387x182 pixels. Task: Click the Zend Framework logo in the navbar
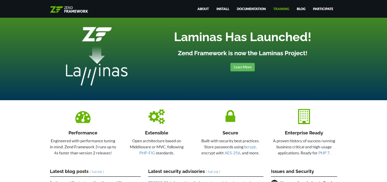tap(69, 9)
